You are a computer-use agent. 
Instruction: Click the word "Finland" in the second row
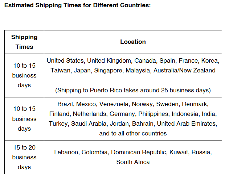pyautogui.click(x=59, y=114)
